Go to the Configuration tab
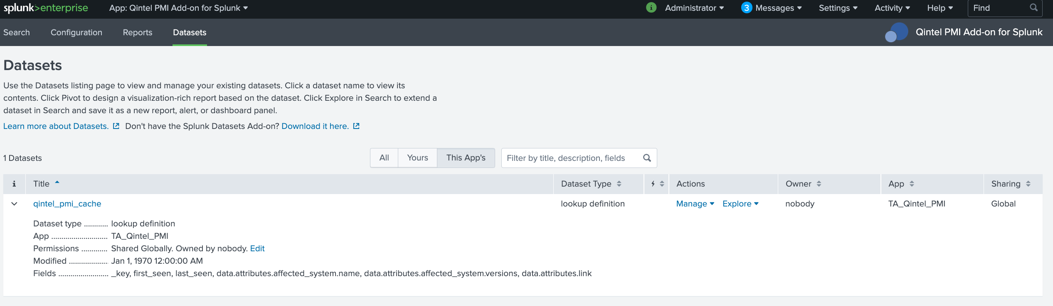The image size is (1053, 306). (x=76, y=32)
